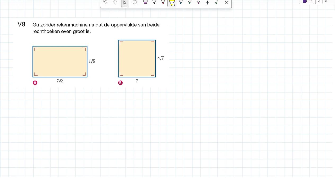Viewport: 335px width, 180px height.
Task: Click the 7 label under rectangle B
Action: 137,81
